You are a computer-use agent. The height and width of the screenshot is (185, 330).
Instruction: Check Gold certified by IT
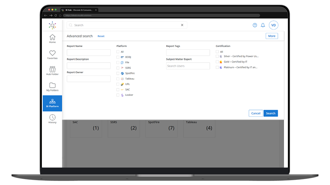(217, 62)
